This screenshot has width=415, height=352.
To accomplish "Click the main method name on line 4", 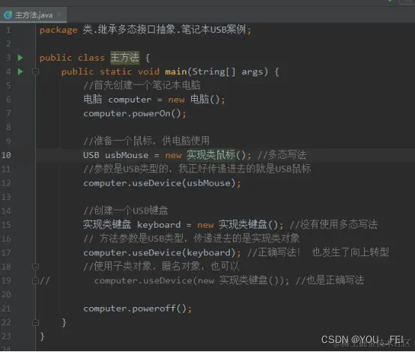I will click(176, 71).
